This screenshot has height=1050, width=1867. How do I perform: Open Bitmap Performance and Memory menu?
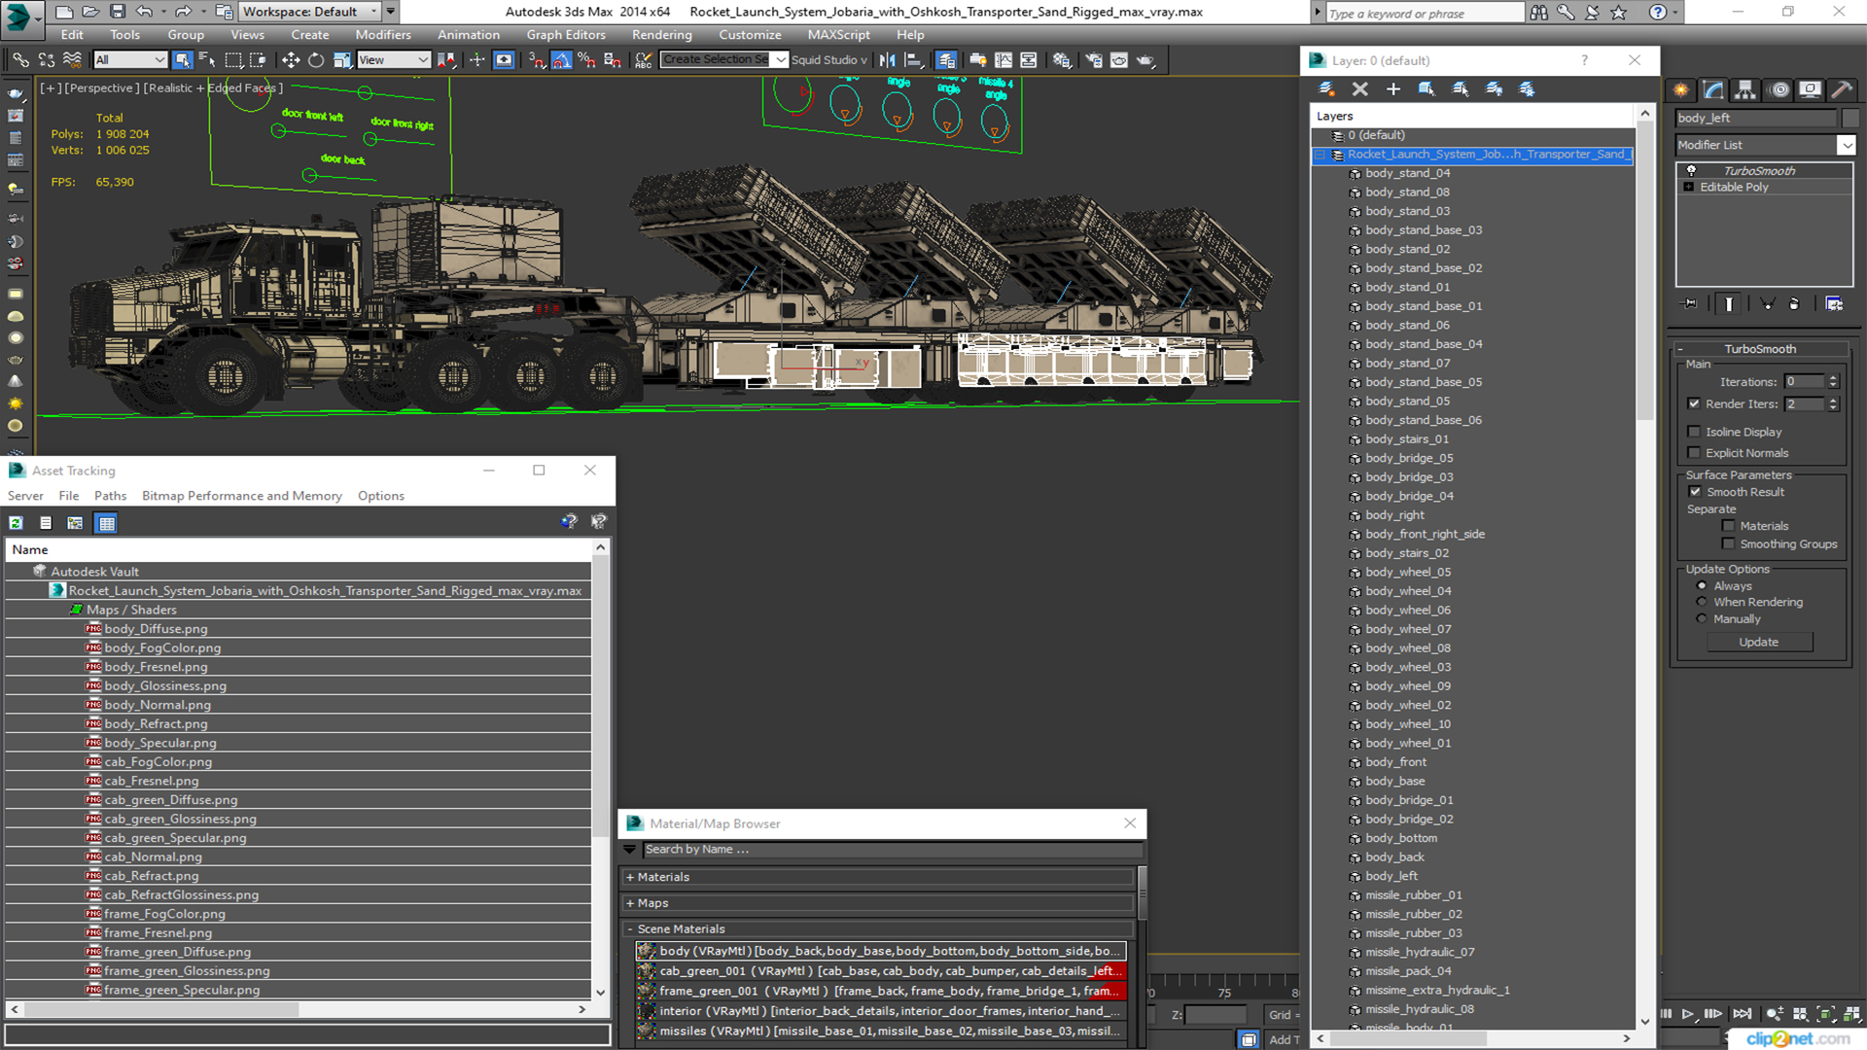point(242,496)
